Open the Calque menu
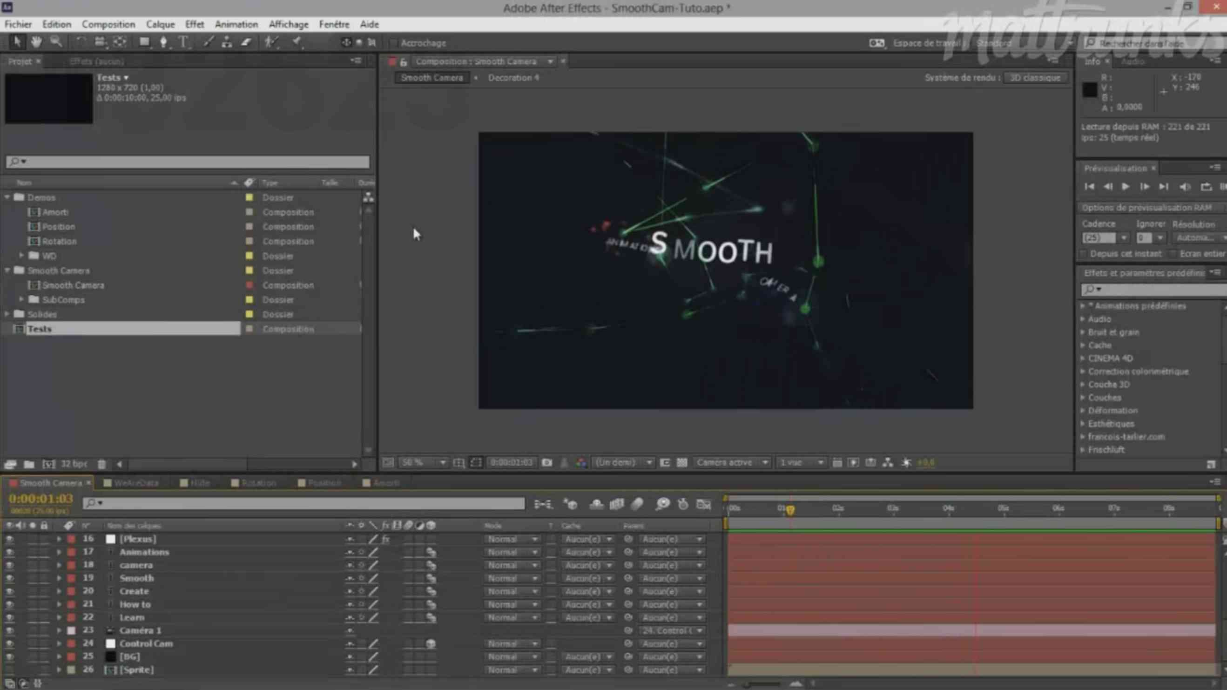Viewport: 1227px width, 690px height. (160, 24)
